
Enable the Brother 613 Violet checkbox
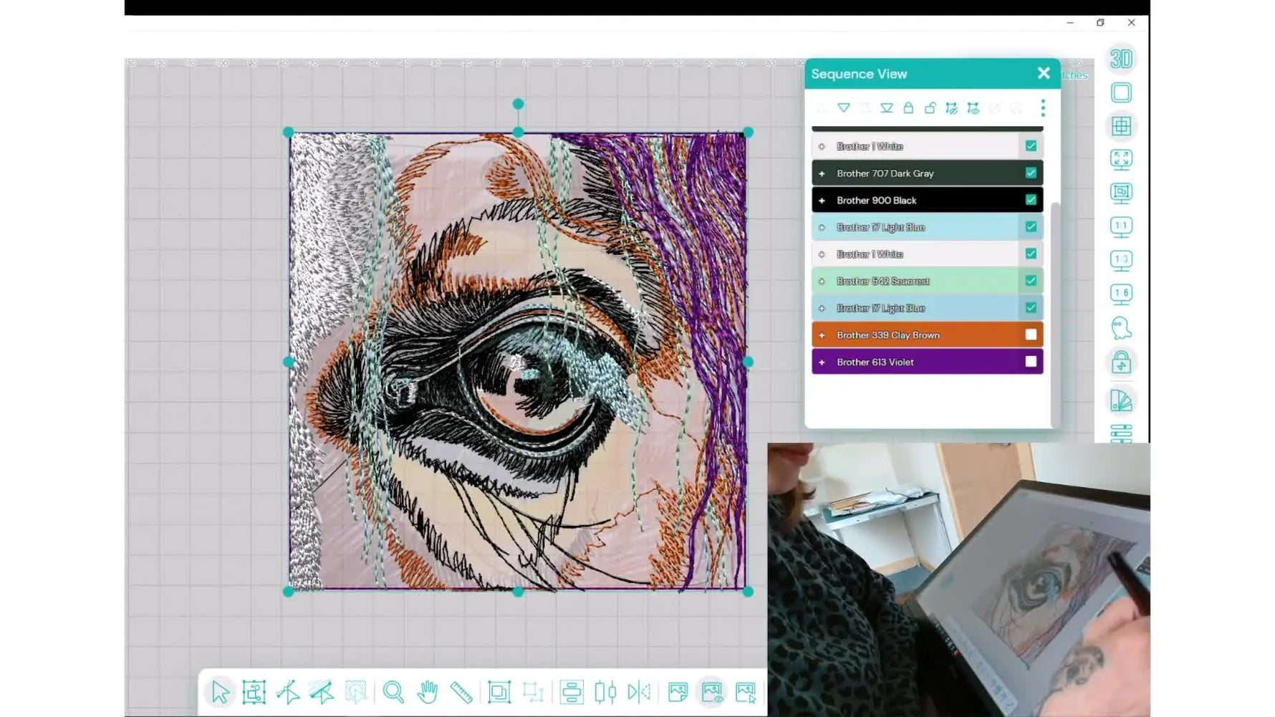pos(1031,362)
